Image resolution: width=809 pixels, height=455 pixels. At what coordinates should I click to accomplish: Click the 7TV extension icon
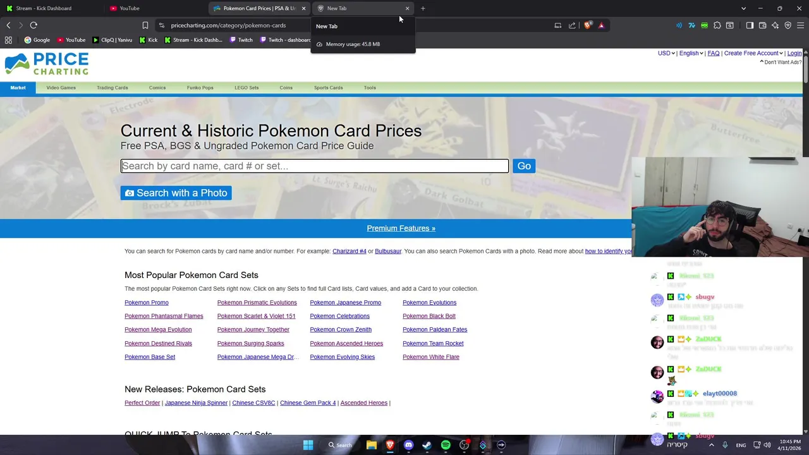click(691, 25)
